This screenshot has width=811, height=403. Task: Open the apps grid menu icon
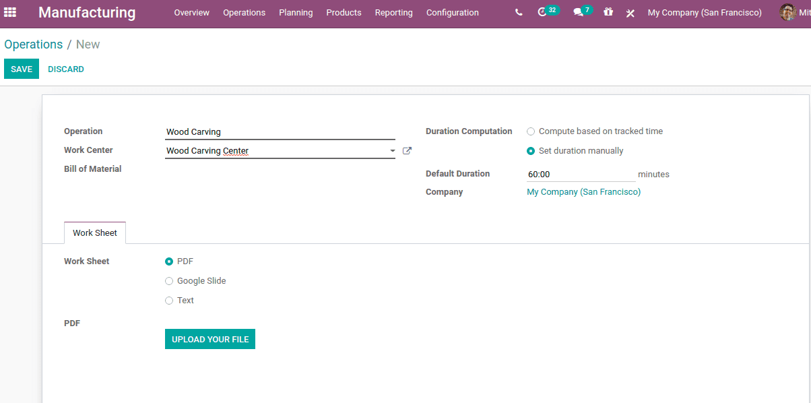click(10, 12)
